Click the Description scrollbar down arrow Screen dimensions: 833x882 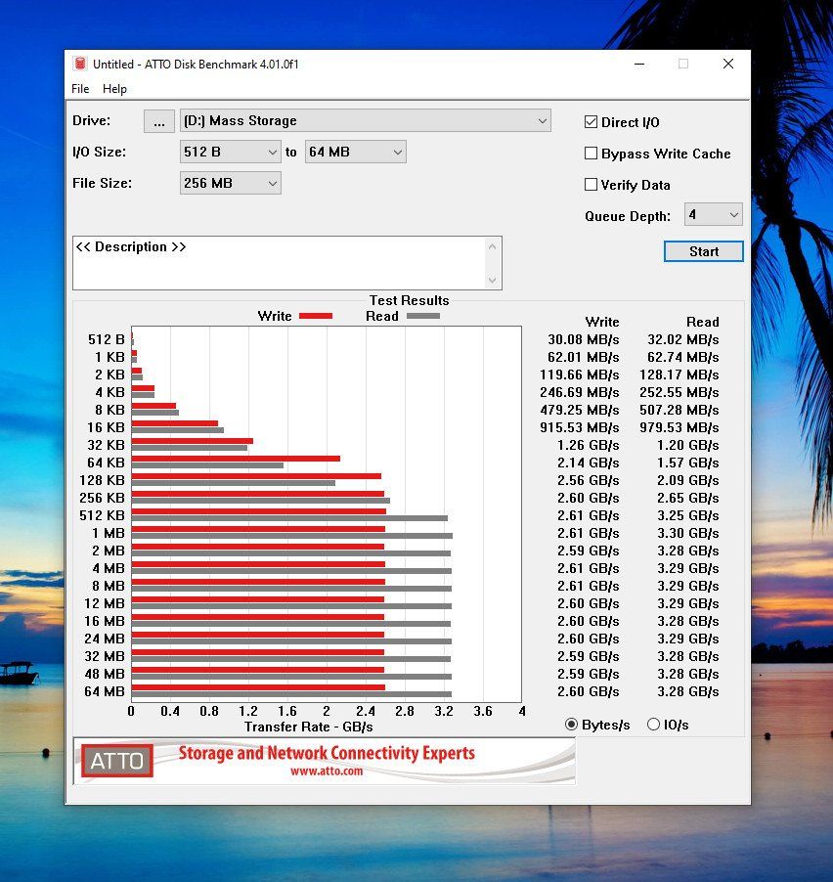point(492,280)
